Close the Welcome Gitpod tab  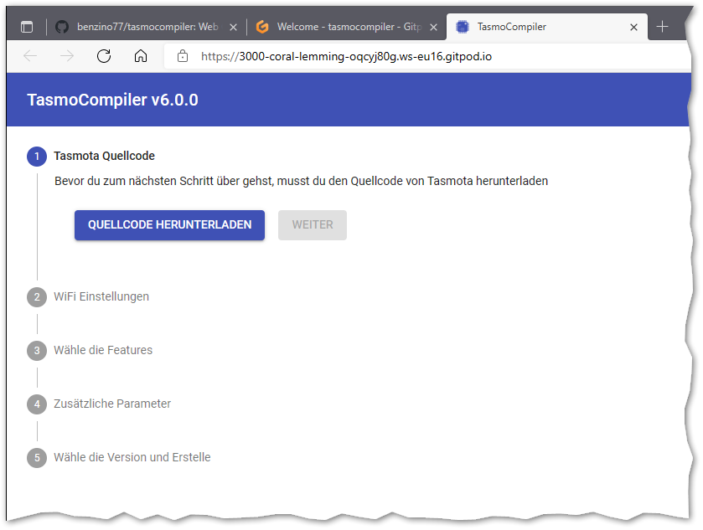[433, 27]
